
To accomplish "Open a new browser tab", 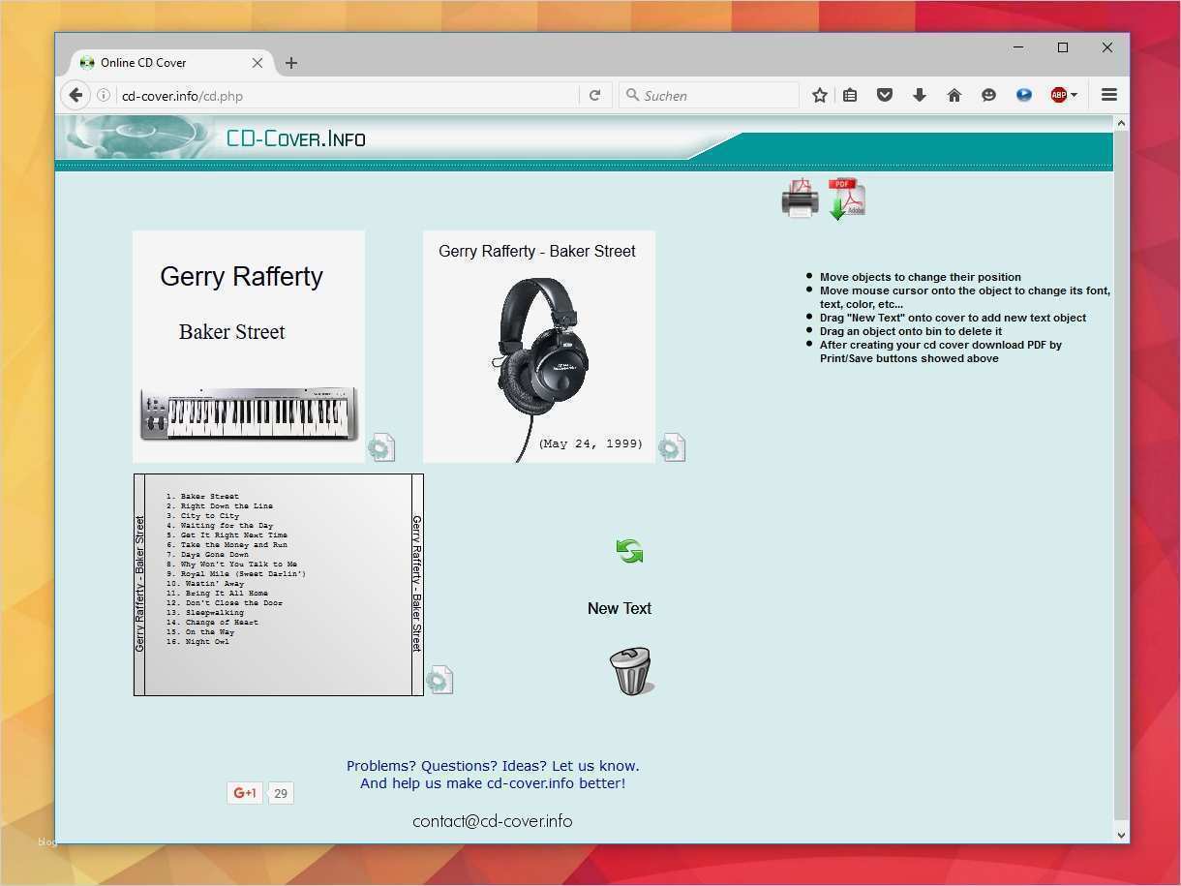I will [291, 63].
